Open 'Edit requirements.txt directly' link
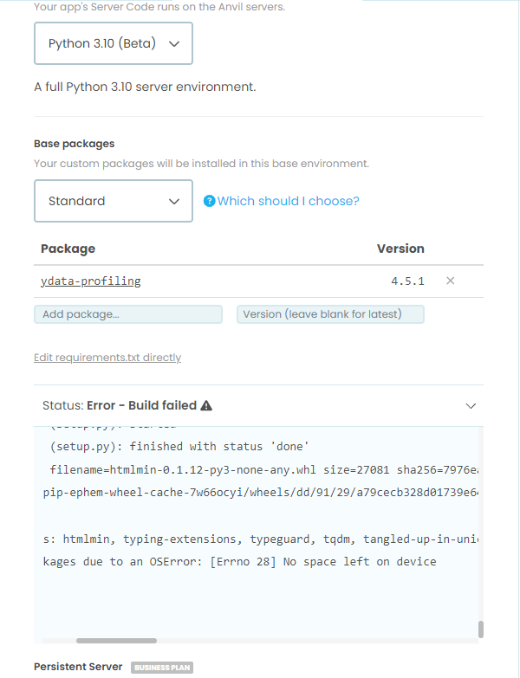This screenshot has height=678, width=520. click(107, 358)
